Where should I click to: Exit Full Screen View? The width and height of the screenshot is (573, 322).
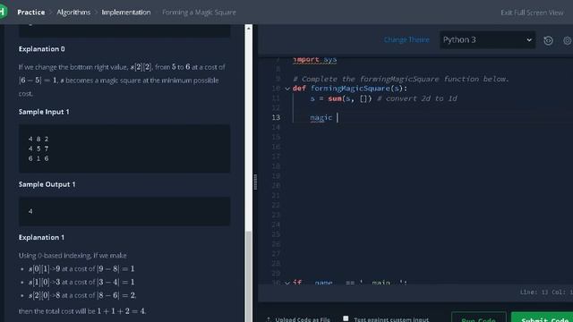point(532,13)
